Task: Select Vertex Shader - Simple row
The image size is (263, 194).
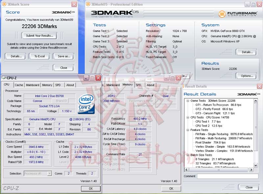Action: [x=223, y=147]
